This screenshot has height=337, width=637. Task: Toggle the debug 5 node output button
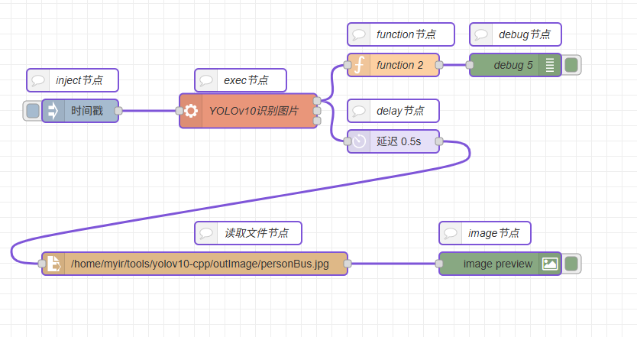[x=571, y=65]
